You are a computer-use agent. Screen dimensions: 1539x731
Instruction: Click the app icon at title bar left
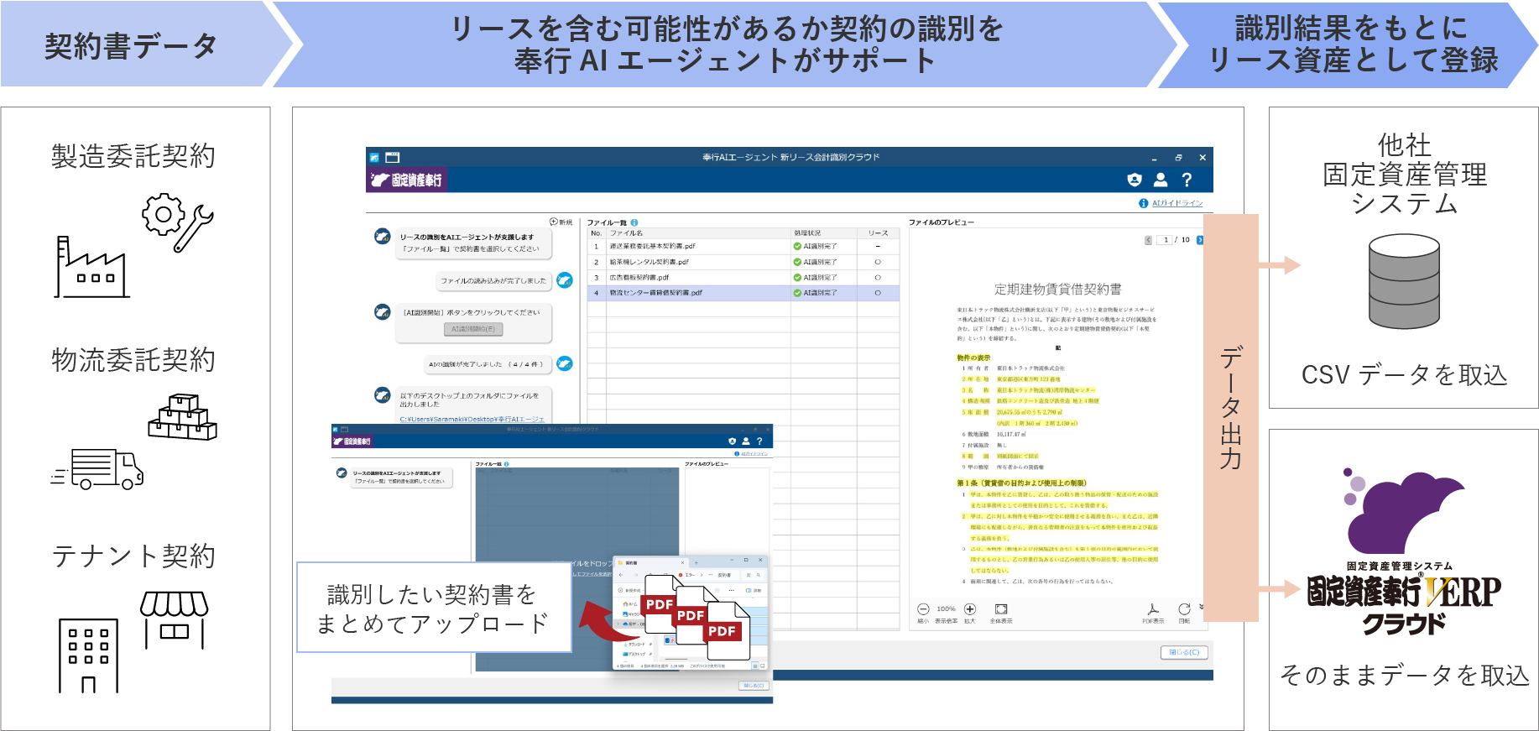pos(374,157)
